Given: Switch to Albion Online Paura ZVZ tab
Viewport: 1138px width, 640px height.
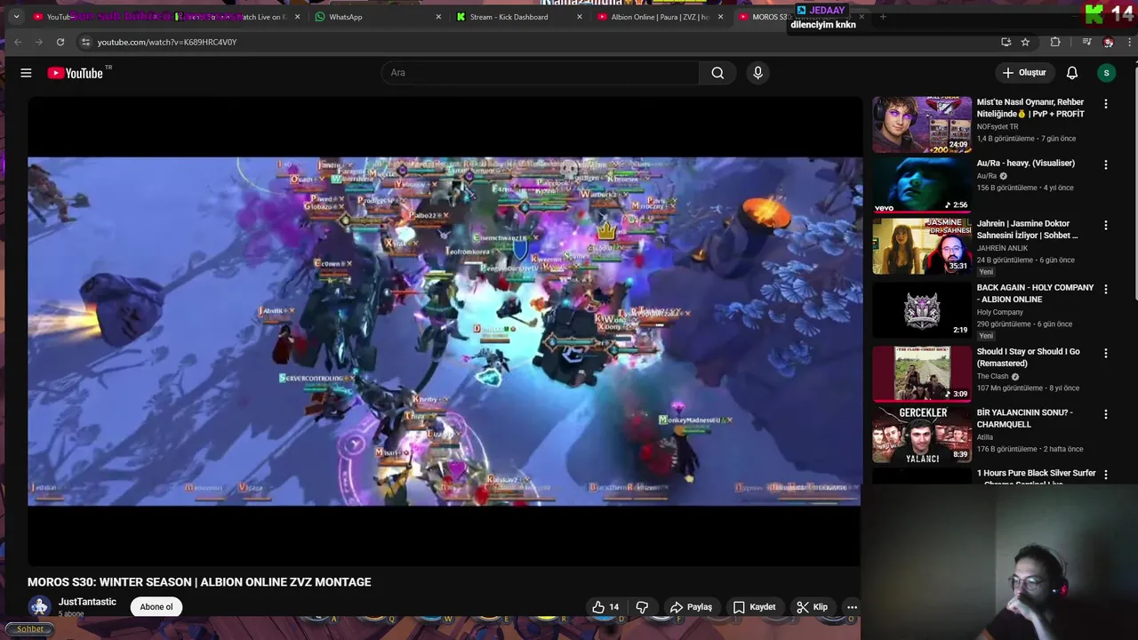Looking at the screenshot, I should click(659, 17).
